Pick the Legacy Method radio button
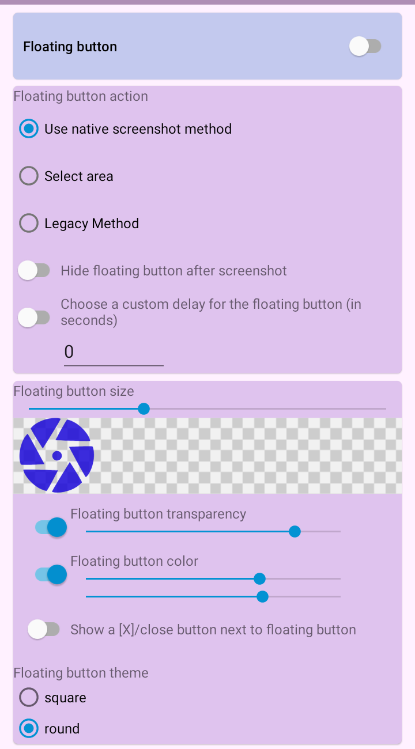Screen dimensions: 415x749 [29, 224]
